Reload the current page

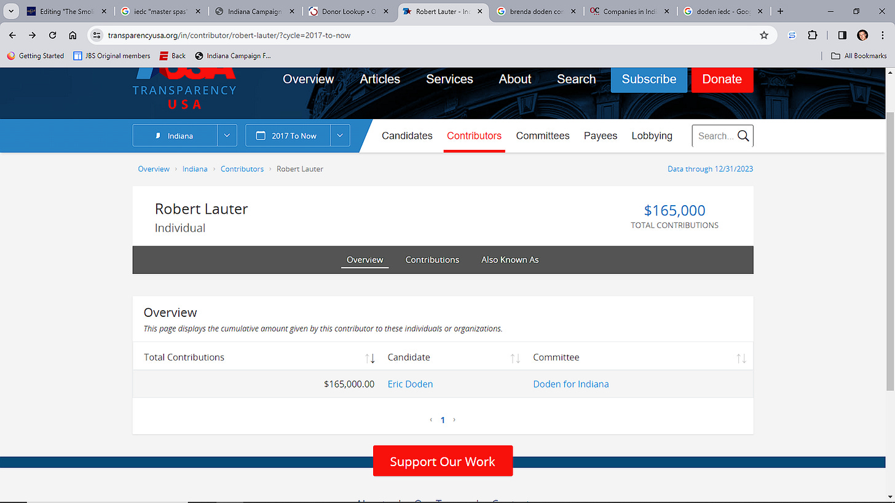(53, 35)
